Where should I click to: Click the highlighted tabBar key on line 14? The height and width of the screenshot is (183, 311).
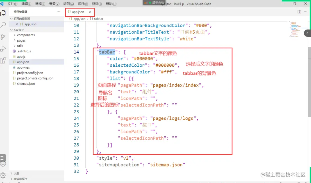(107, 52)
